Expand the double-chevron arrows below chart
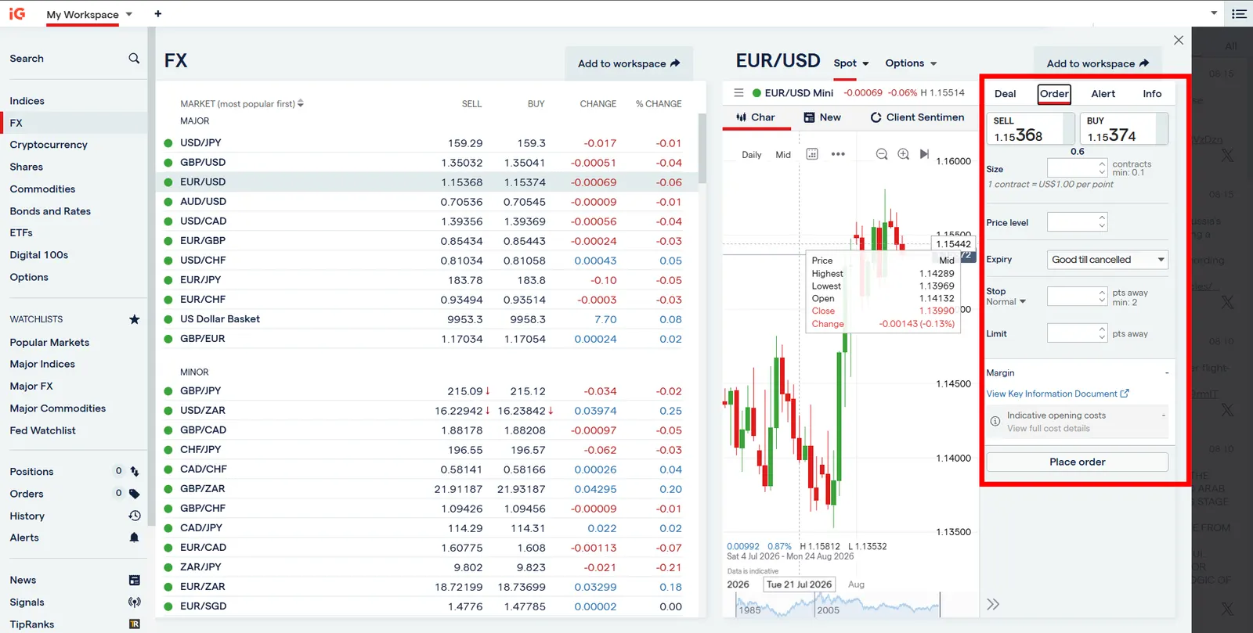This screenshot has height=633, width=1253. 993,604
